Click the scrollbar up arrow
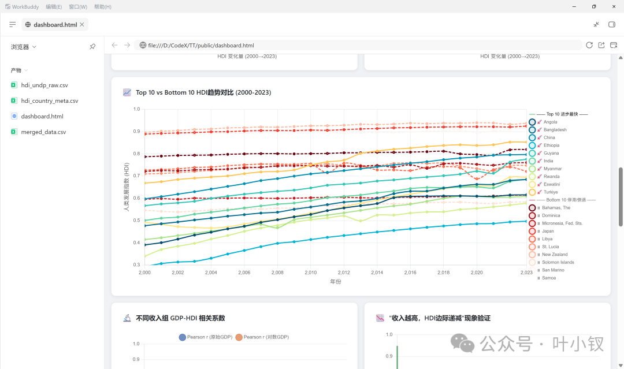 coord(621,58)
